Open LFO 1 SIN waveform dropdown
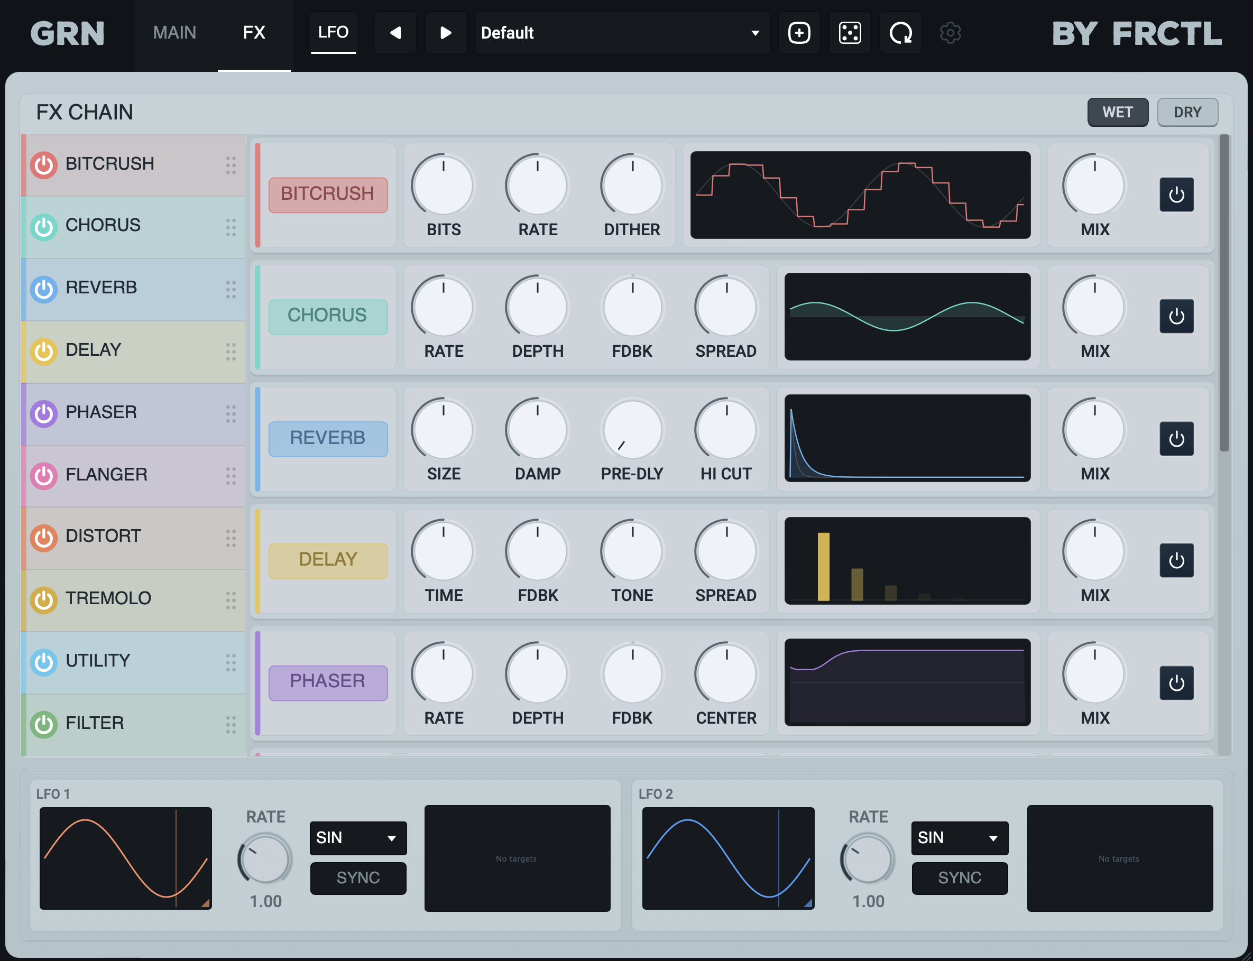 [358, 838]
